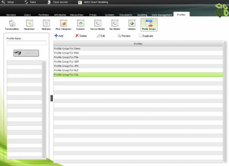
Task: Open the Setup menu
Action: click(x=9, y=2)
